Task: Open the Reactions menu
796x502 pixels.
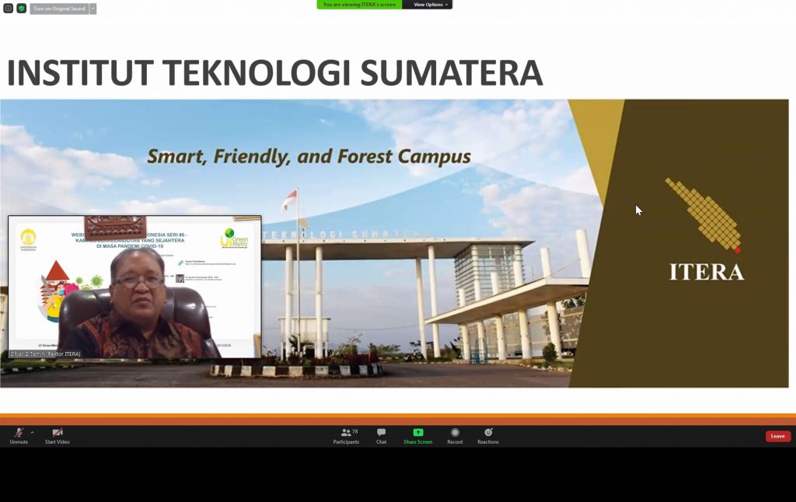Action: point(488,436)
